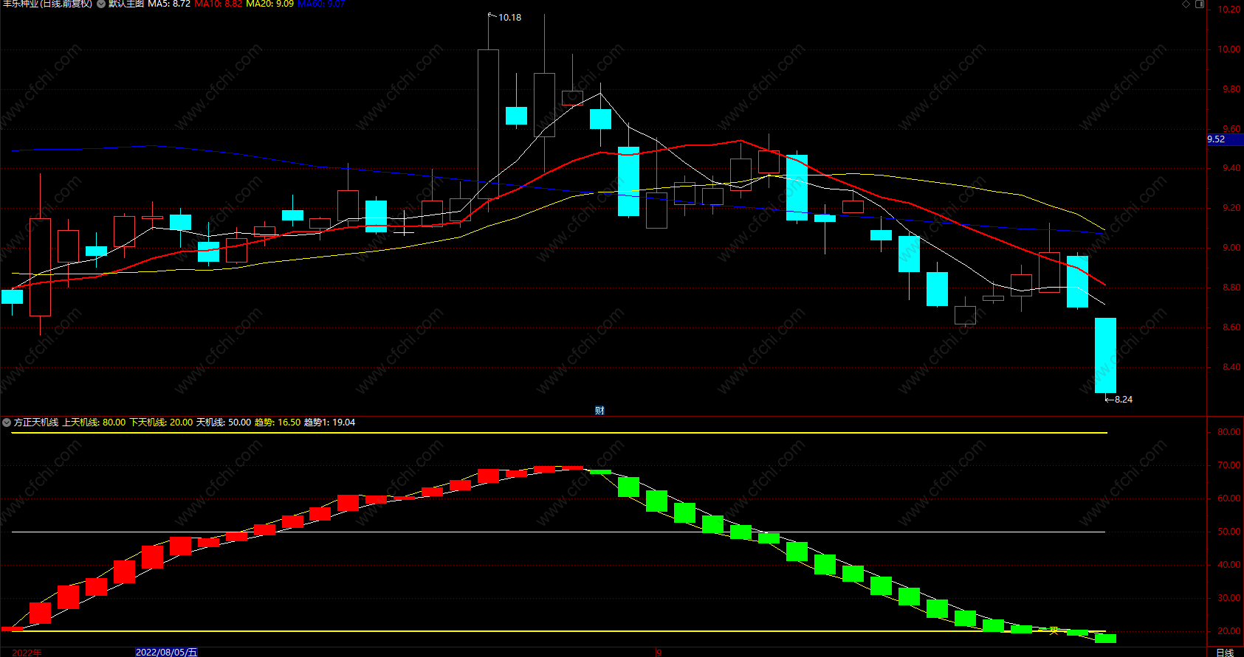Click the 2022年 label on time axis

click(27, 652)
